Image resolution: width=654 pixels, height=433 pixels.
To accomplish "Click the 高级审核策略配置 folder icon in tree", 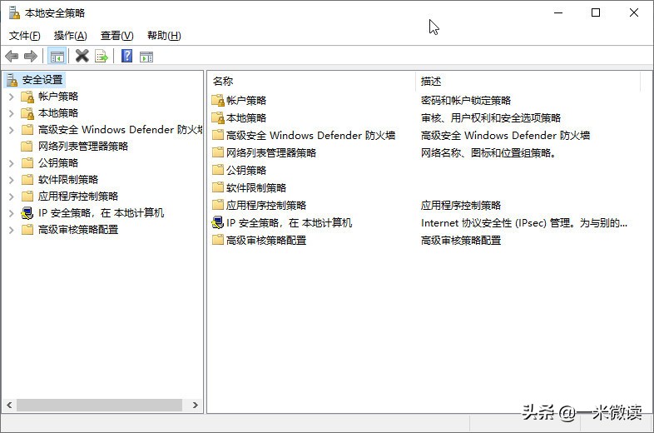I will point(27,230).
